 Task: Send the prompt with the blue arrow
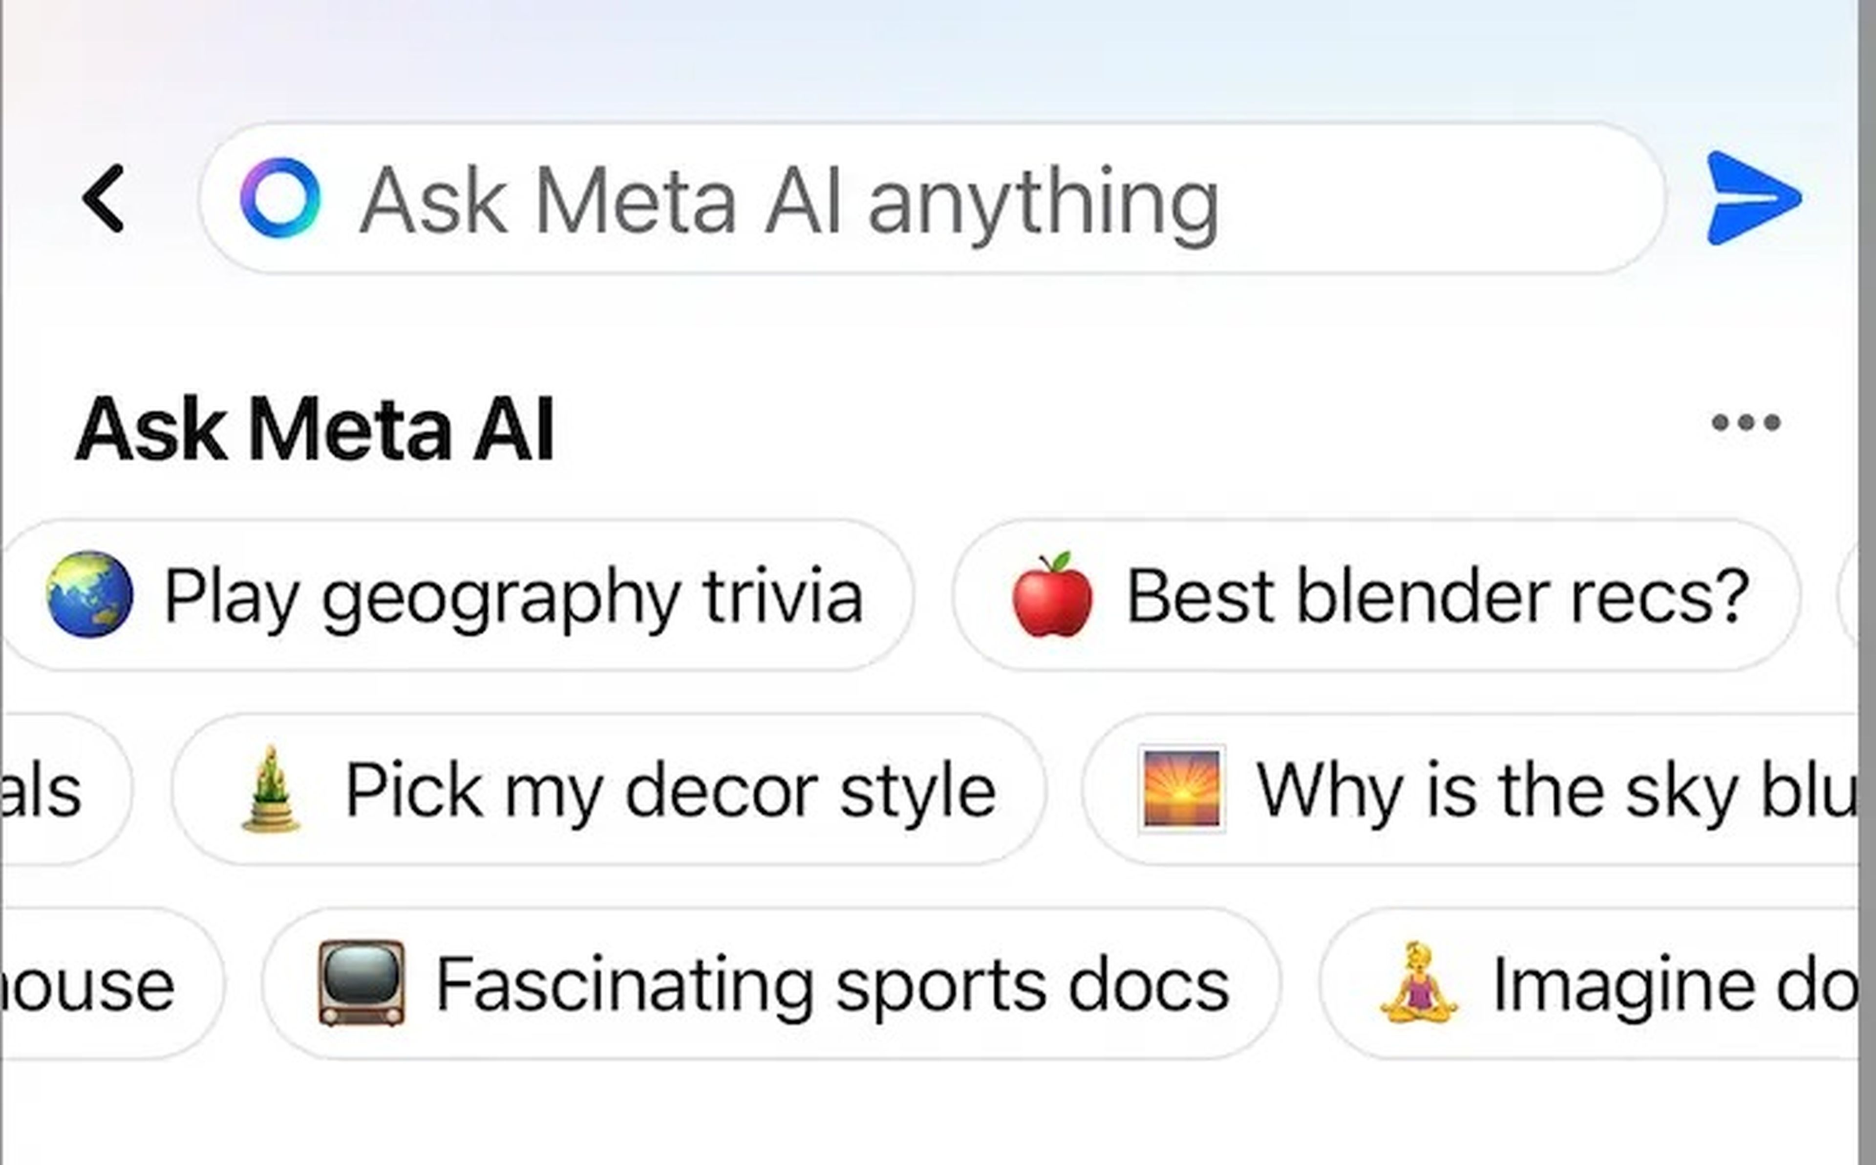[1753, 198]
